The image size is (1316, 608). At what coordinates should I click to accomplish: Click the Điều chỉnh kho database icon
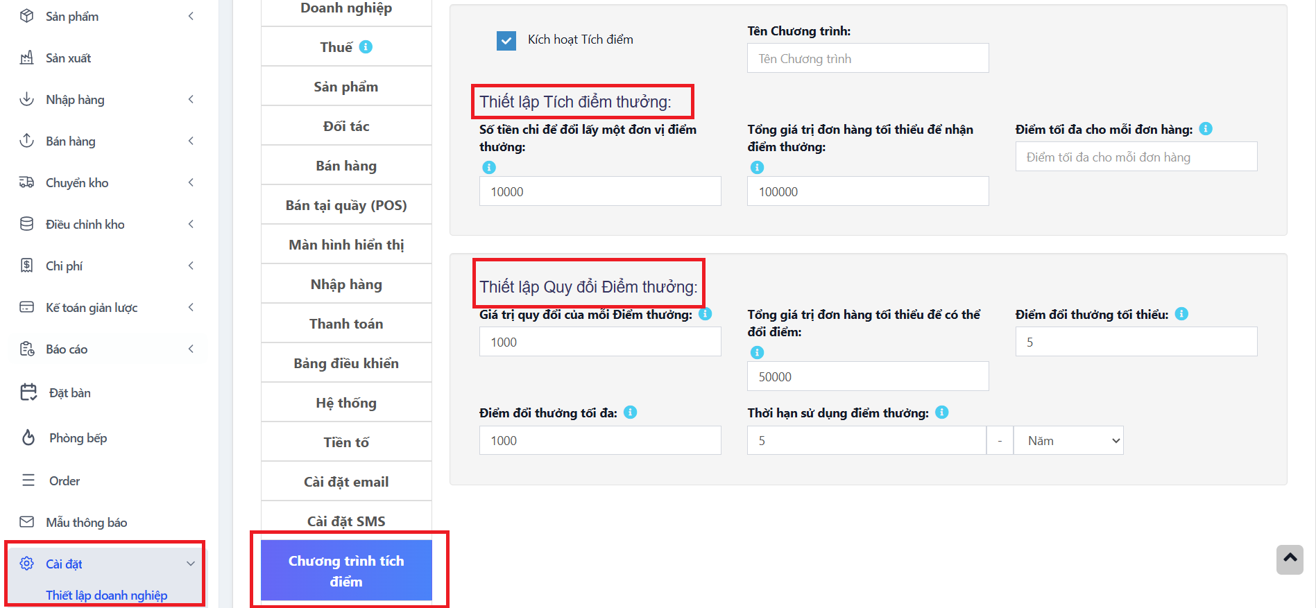26,224
